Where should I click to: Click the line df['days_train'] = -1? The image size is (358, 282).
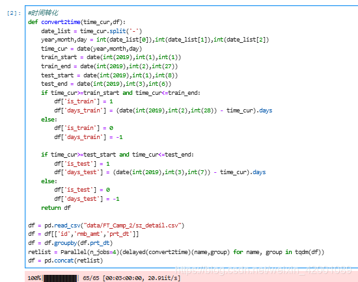click(89, 137)
